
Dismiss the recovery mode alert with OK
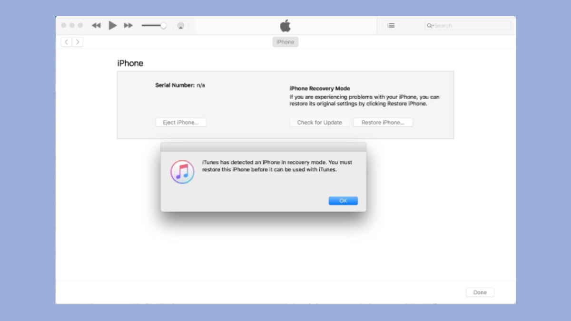(x=343, y=201)
